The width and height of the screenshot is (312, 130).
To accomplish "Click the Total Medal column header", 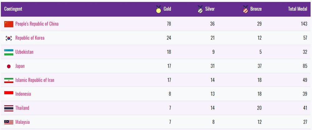I will tap(298, 9).
